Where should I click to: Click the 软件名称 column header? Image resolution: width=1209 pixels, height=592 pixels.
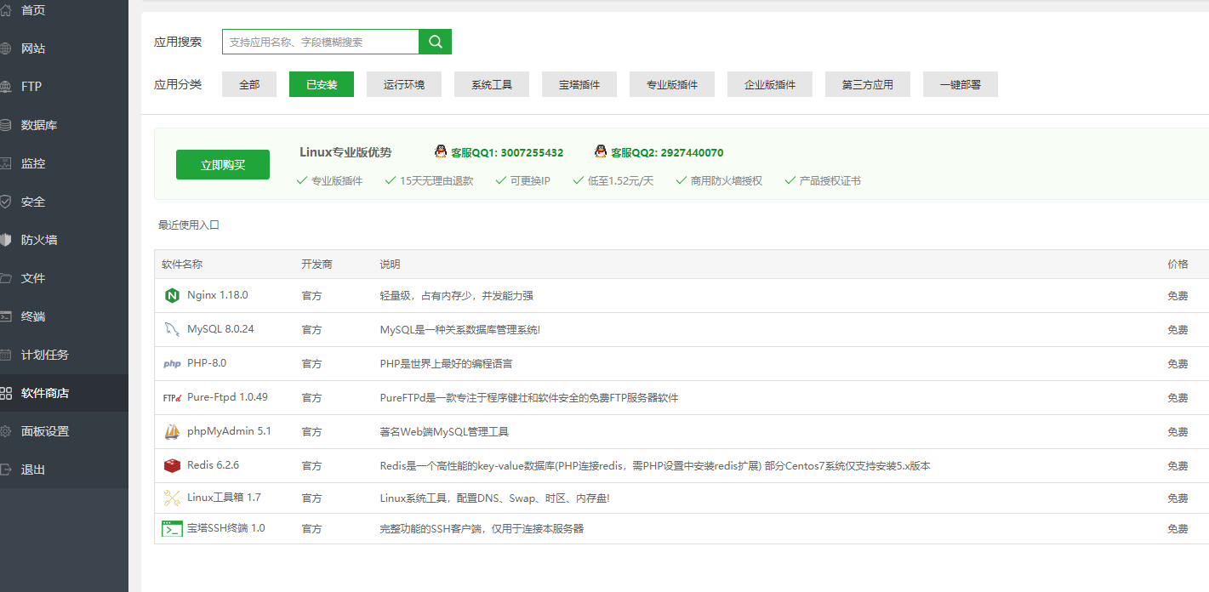pyautogui.click(x=182, y=265)
